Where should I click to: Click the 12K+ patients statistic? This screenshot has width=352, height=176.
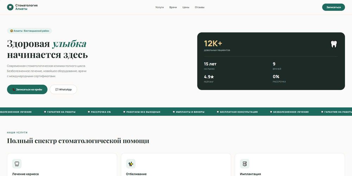click(217, 45)
